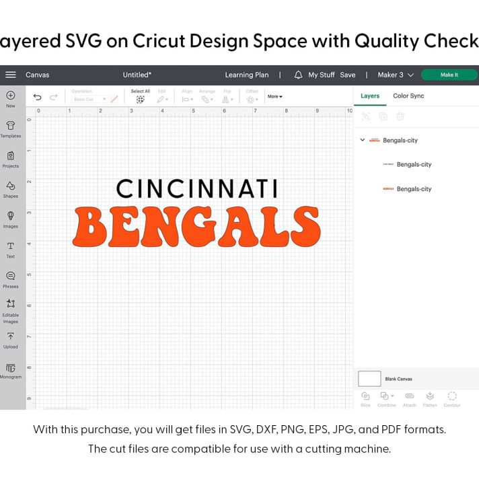
Task: Open the Edit dropdown
Action: (163, 100)
